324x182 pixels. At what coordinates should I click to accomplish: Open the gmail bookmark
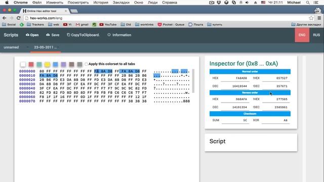[82, 24]
